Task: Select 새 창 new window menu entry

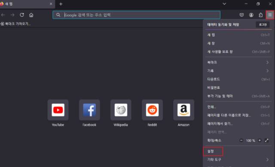Action: (x=238, y=43)
